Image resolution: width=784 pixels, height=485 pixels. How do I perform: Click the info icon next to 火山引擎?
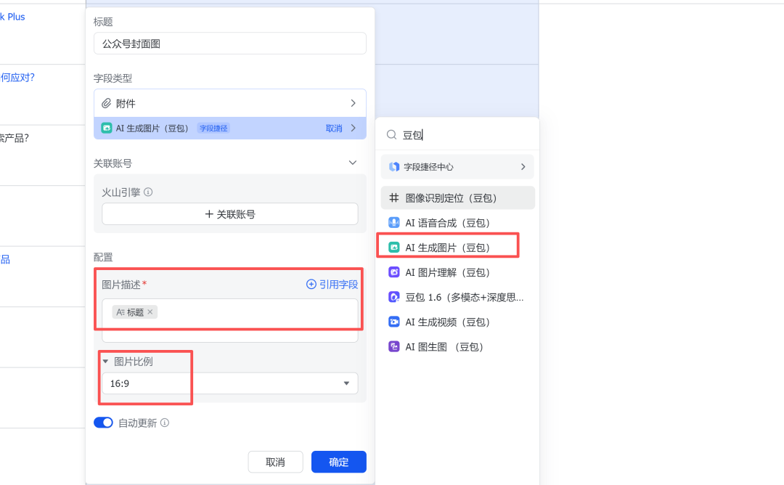point(148,192)
